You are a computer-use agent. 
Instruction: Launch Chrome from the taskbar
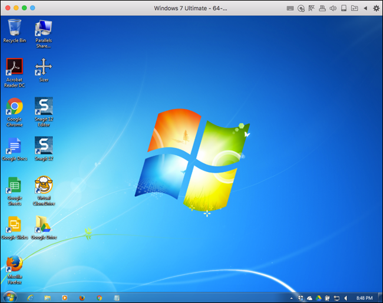click(x=99, y=298)
